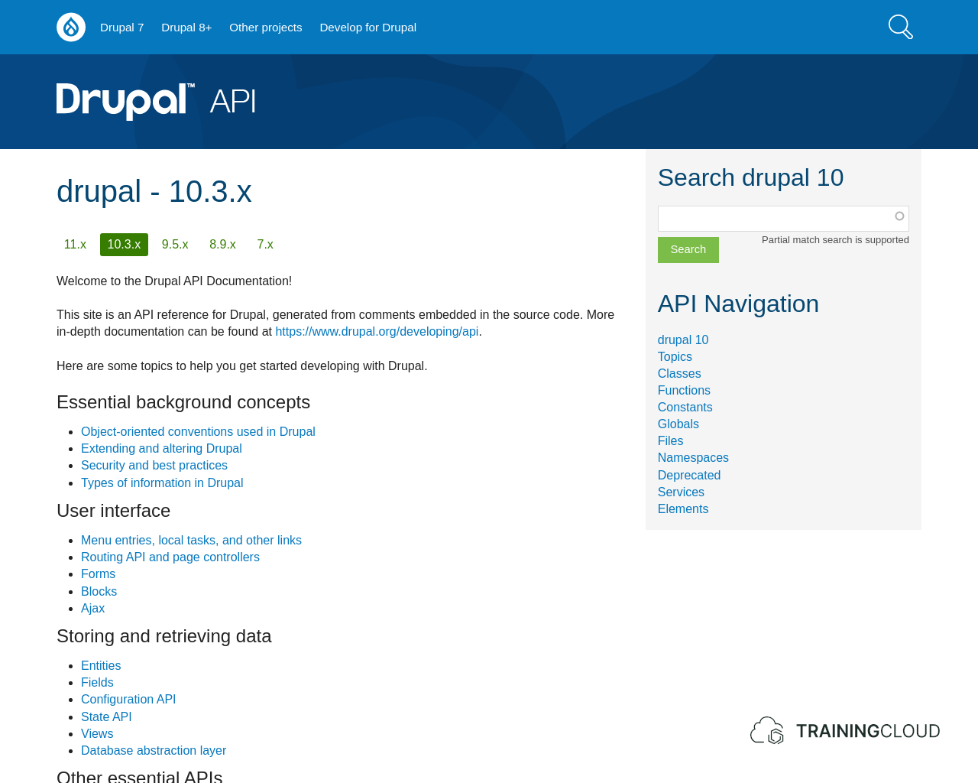Go to Files in API Navigation

click(x=670, y=441)
